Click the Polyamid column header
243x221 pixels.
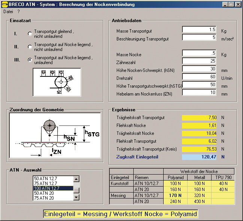[x=176, y=178]
